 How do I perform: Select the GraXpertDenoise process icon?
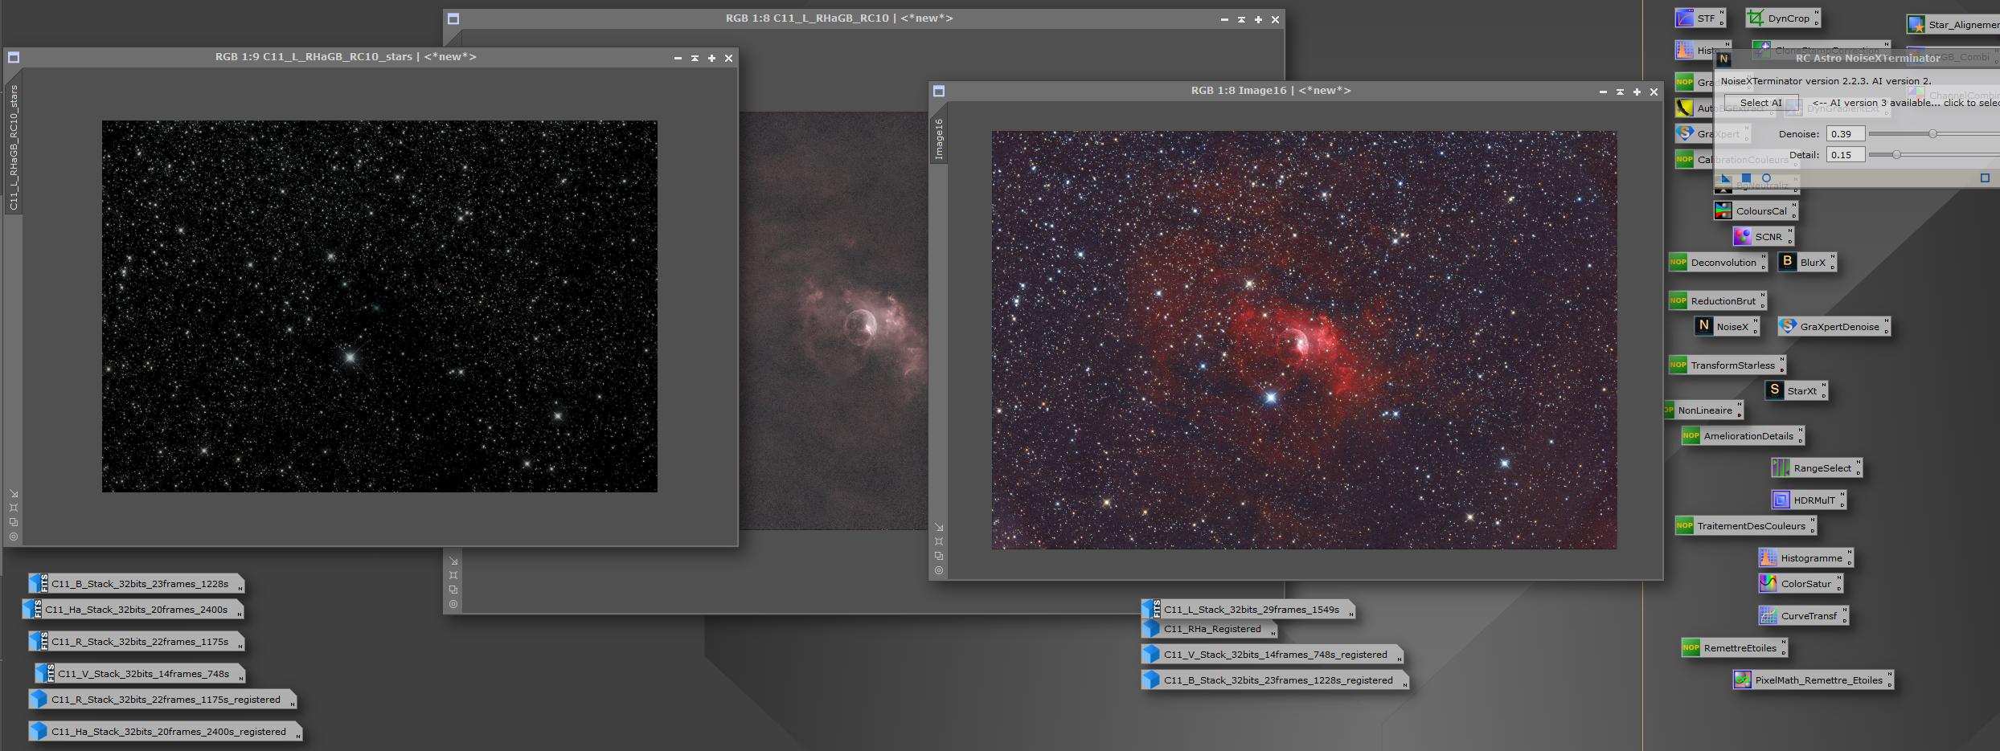tap(1833, 327)
